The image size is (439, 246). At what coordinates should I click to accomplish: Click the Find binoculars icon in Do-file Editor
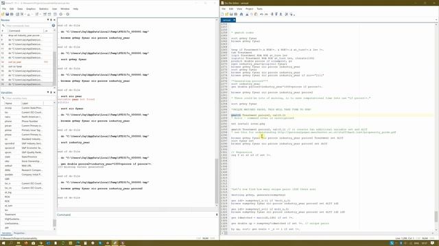[241, 14]
